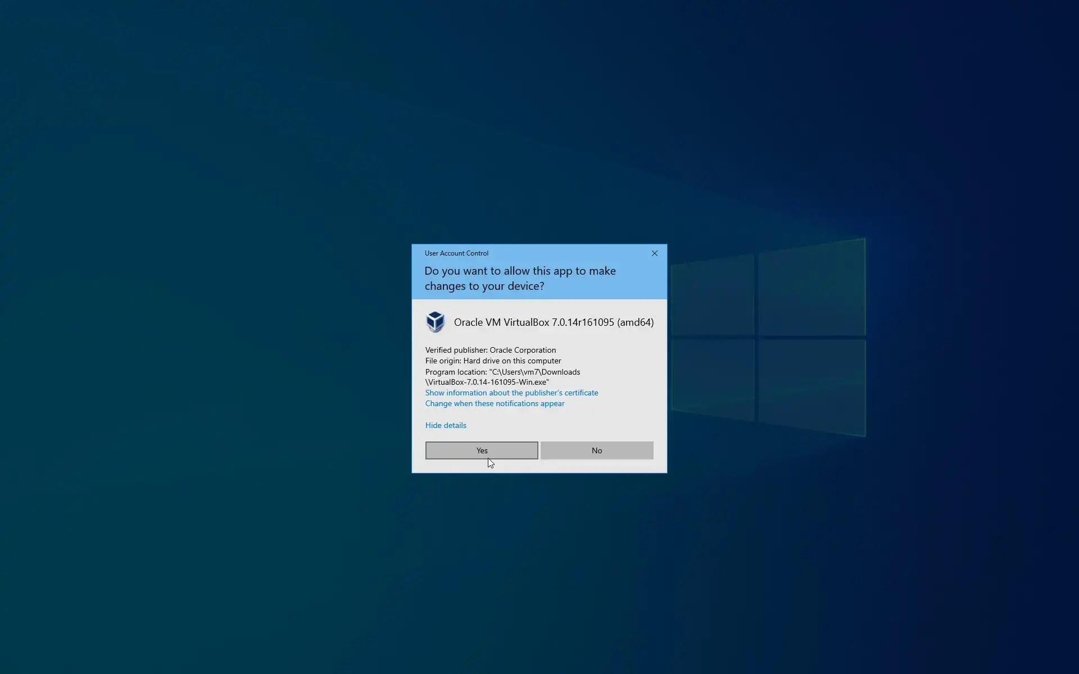Collapse info via Hide details
The height and width of the screenshot is (674, 1079).
pos(446,425)
